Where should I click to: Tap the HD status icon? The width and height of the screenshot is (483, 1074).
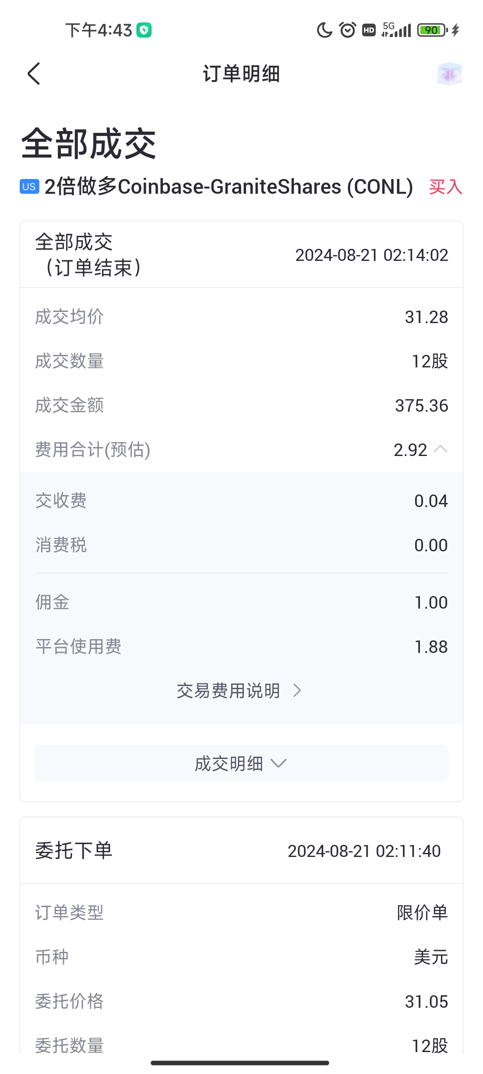369,30
